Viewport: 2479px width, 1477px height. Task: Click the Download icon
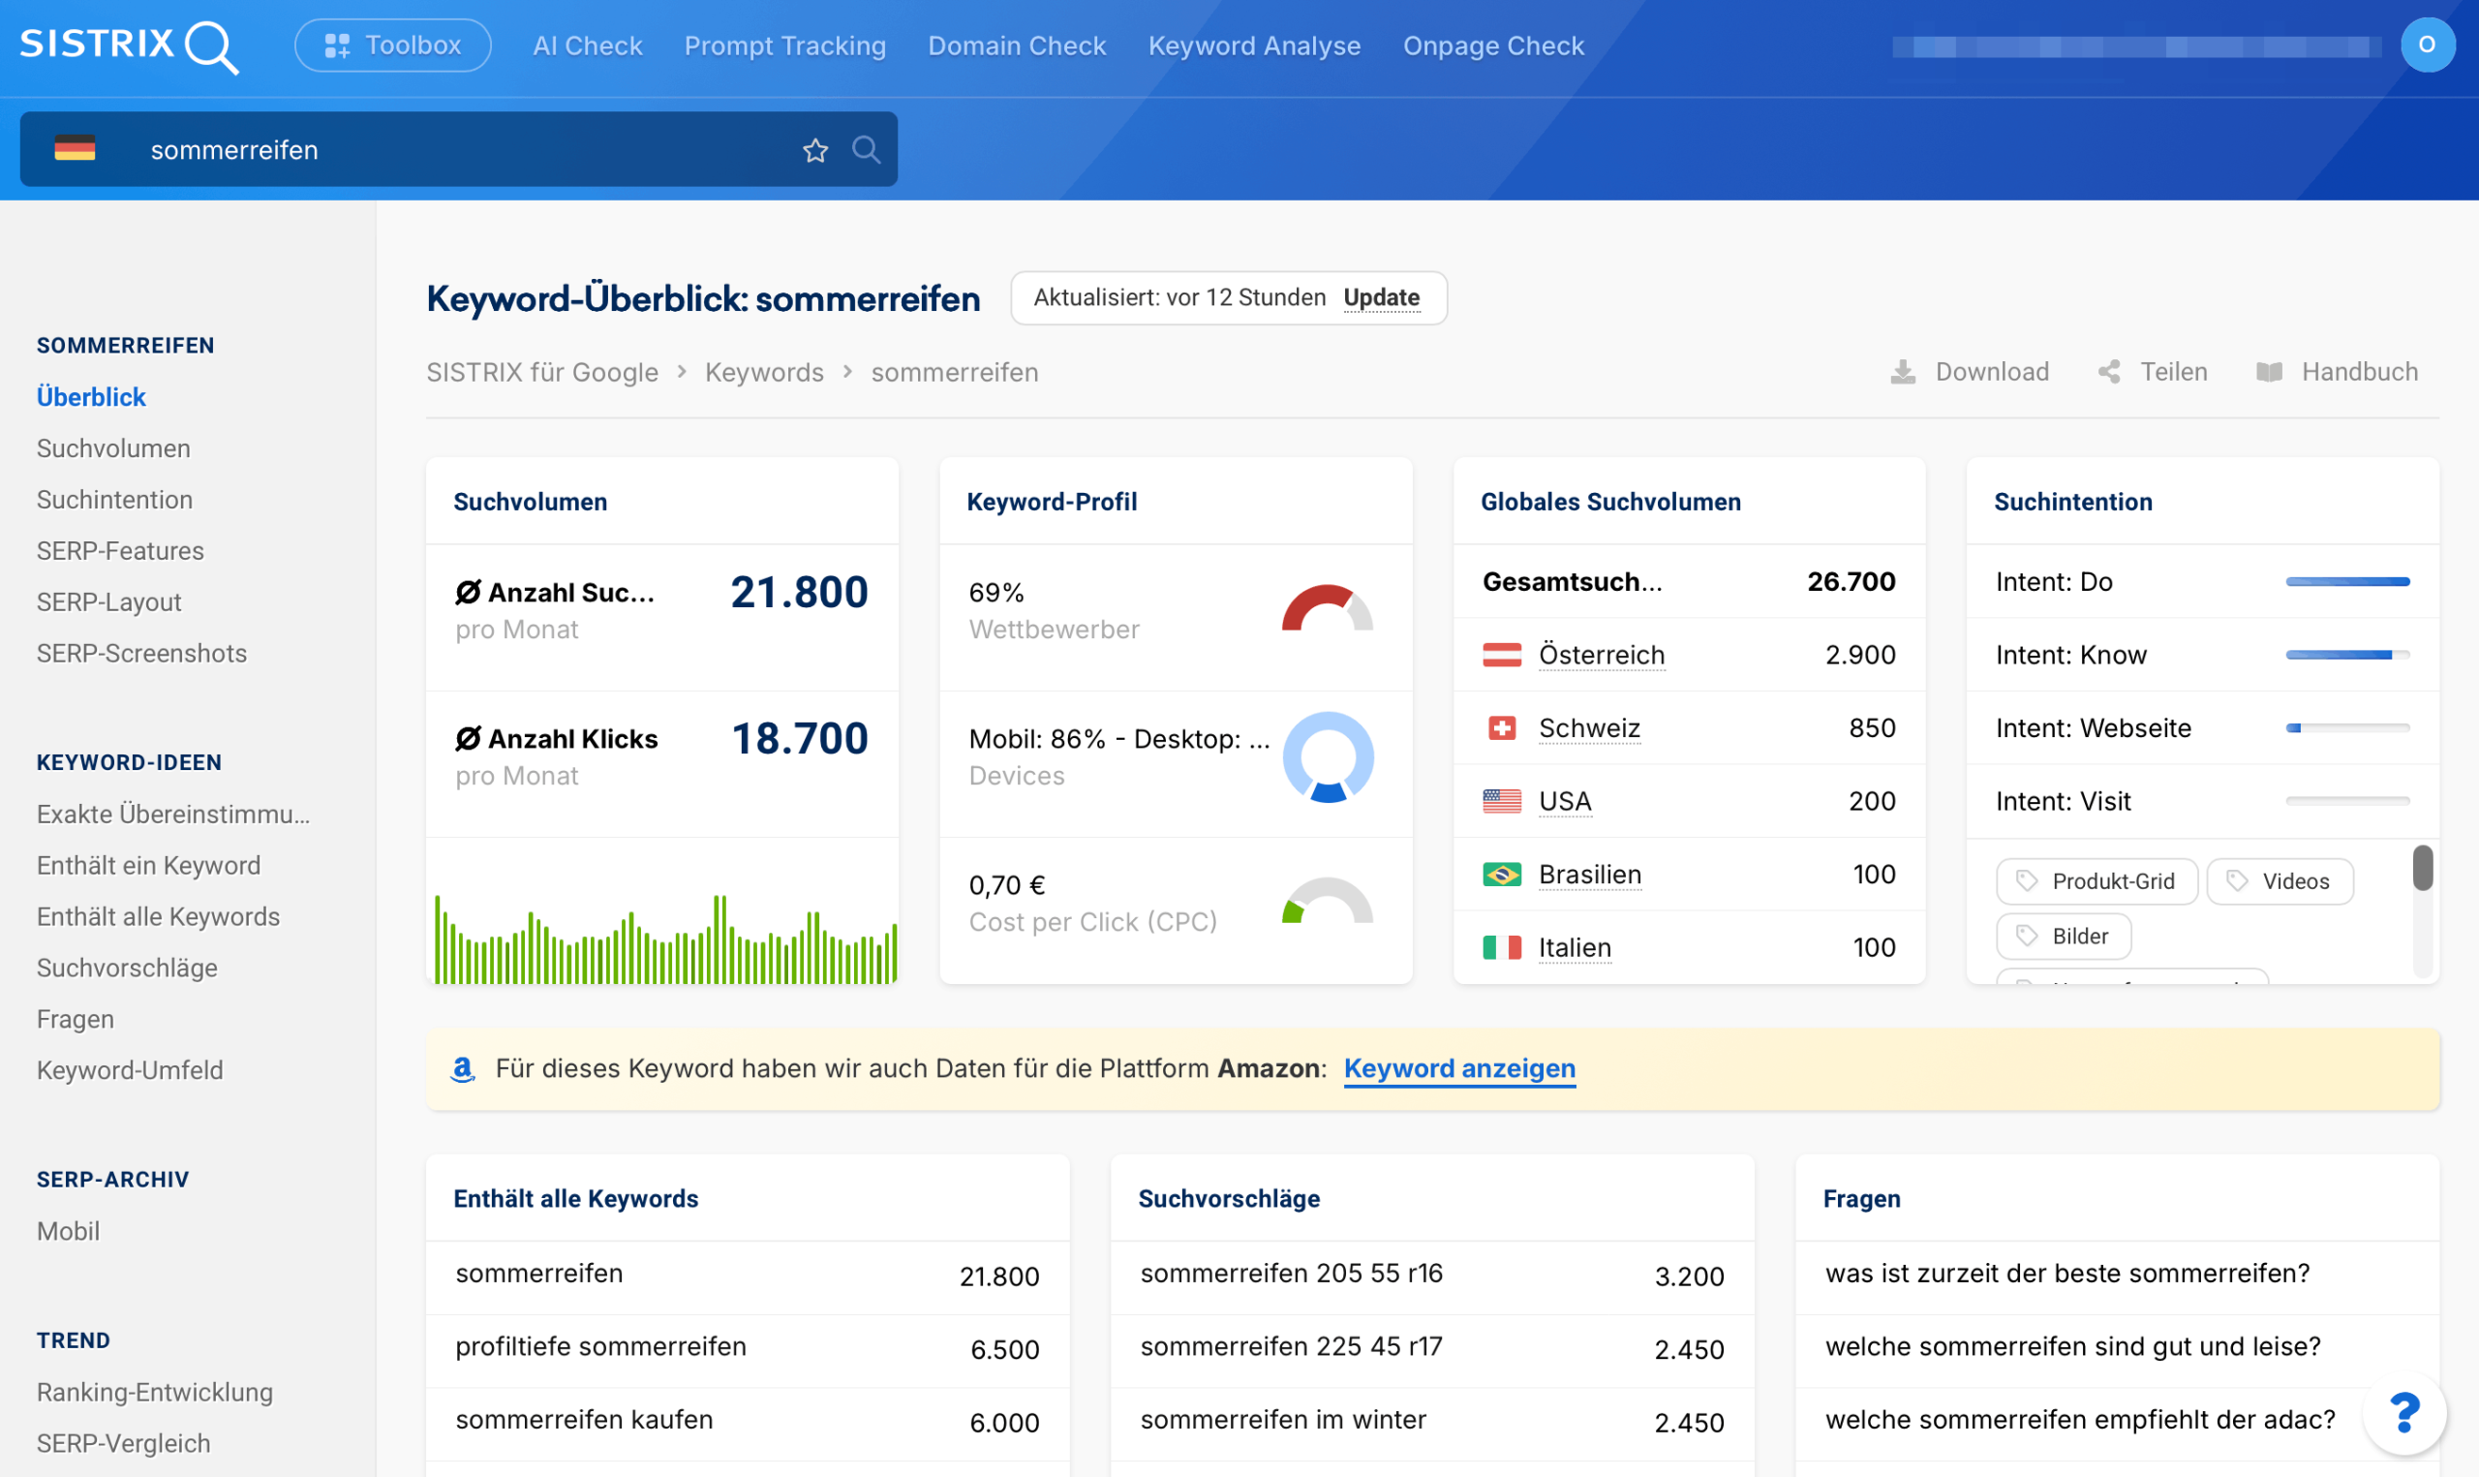[x=1902, y=372]
